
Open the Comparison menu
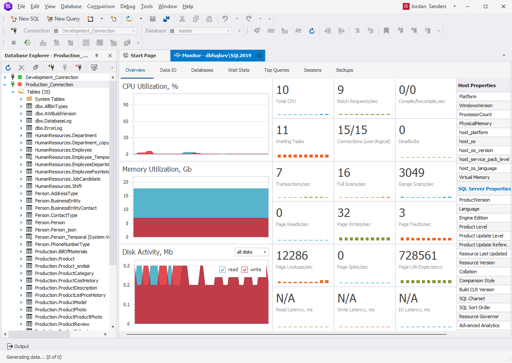click(101, 6)
